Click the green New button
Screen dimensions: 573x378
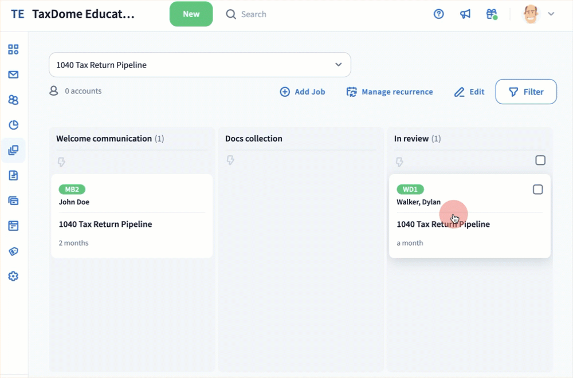point(191,14)
